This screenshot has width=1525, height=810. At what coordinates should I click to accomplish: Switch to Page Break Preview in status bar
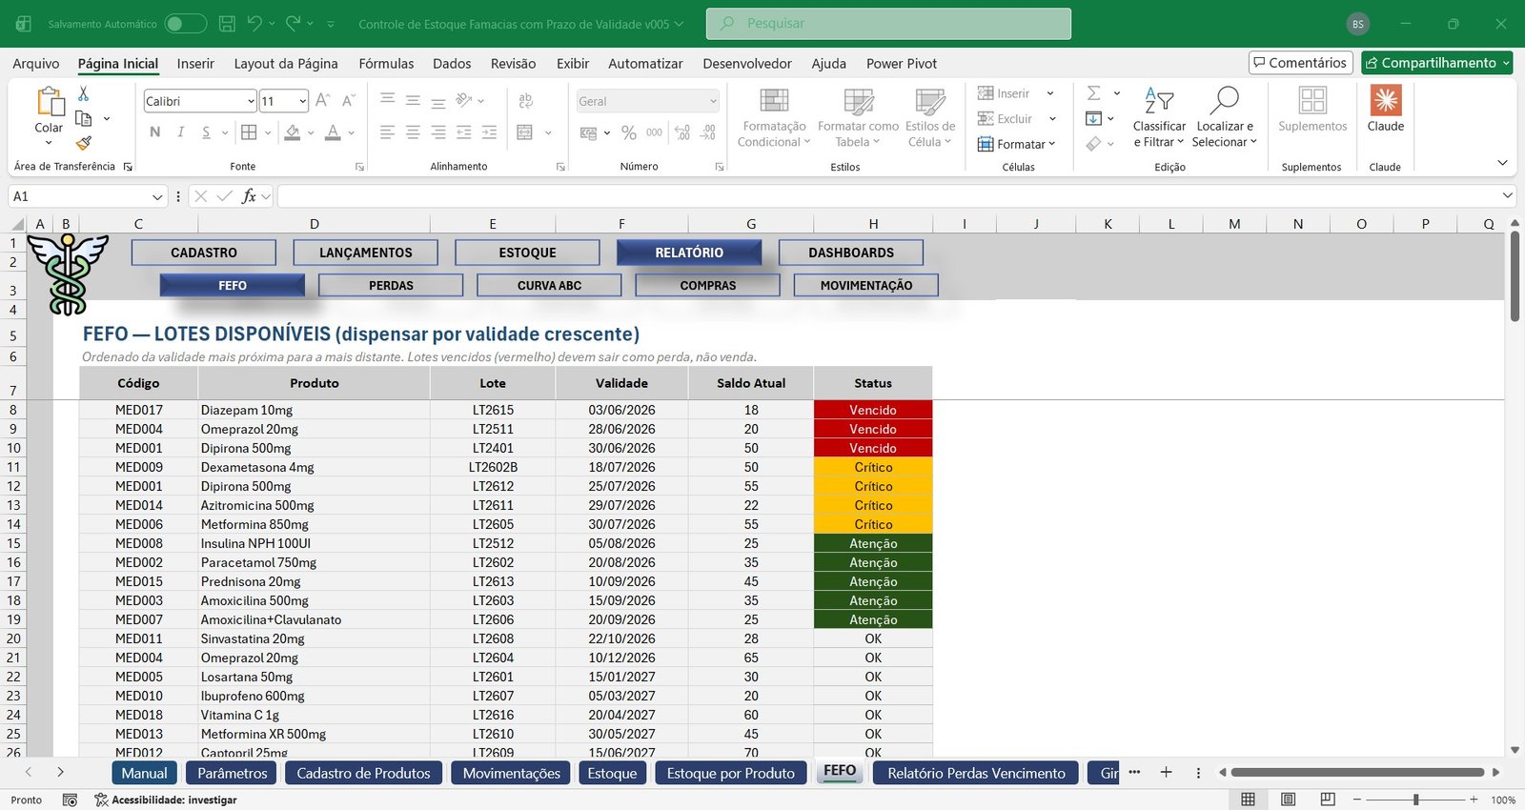(1328, 800)
